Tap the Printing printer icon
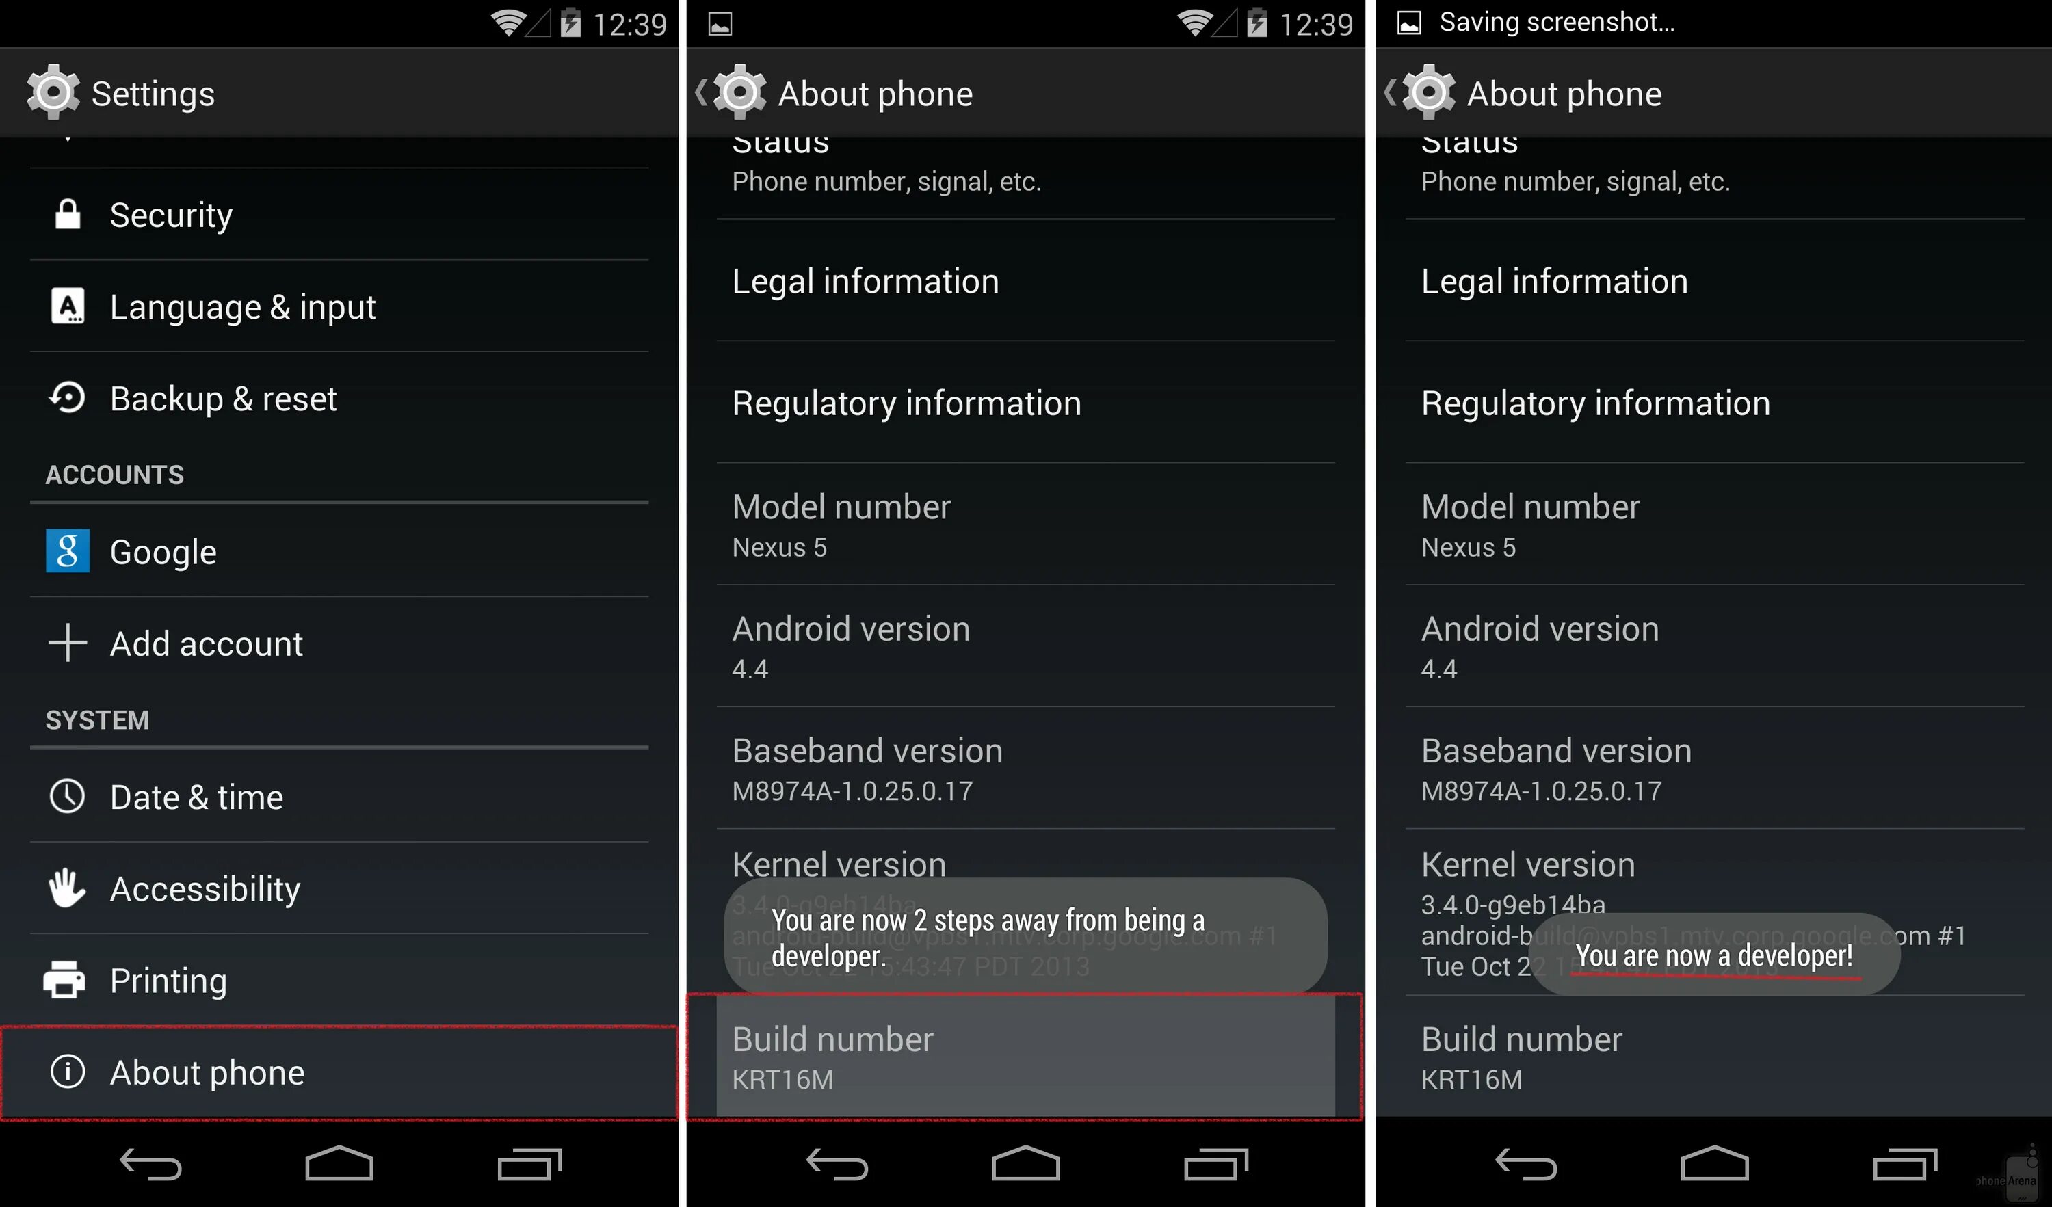Viewport: 2052px width, 1207px height. pyautogui.click(x=66, y=979)
